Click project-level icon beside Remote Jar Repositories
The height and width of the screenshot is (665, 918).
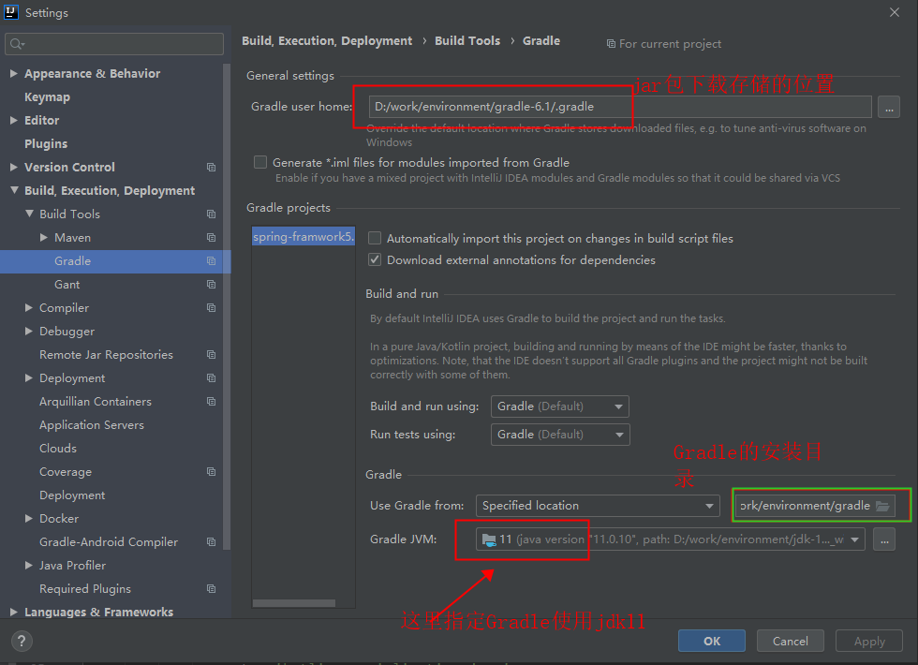coord(212,355)
